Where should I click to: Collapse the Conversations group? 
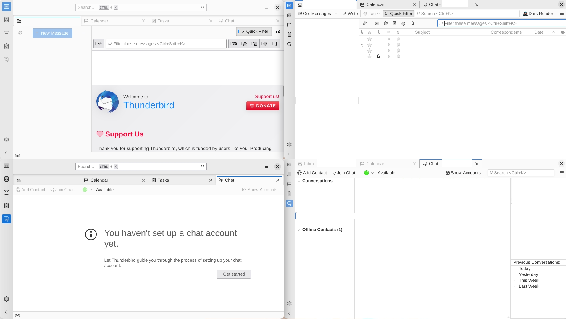point(299,181)
